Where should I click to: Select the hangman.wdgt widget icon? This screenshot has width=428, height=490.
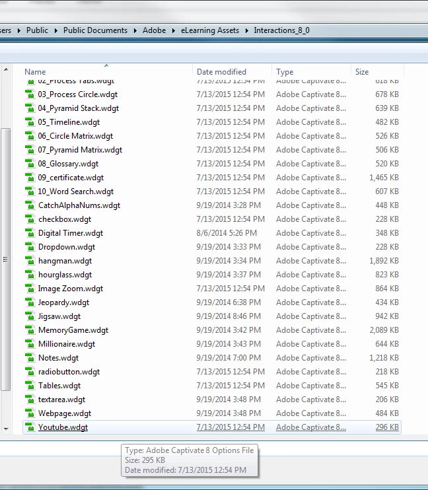pos(30,261)
